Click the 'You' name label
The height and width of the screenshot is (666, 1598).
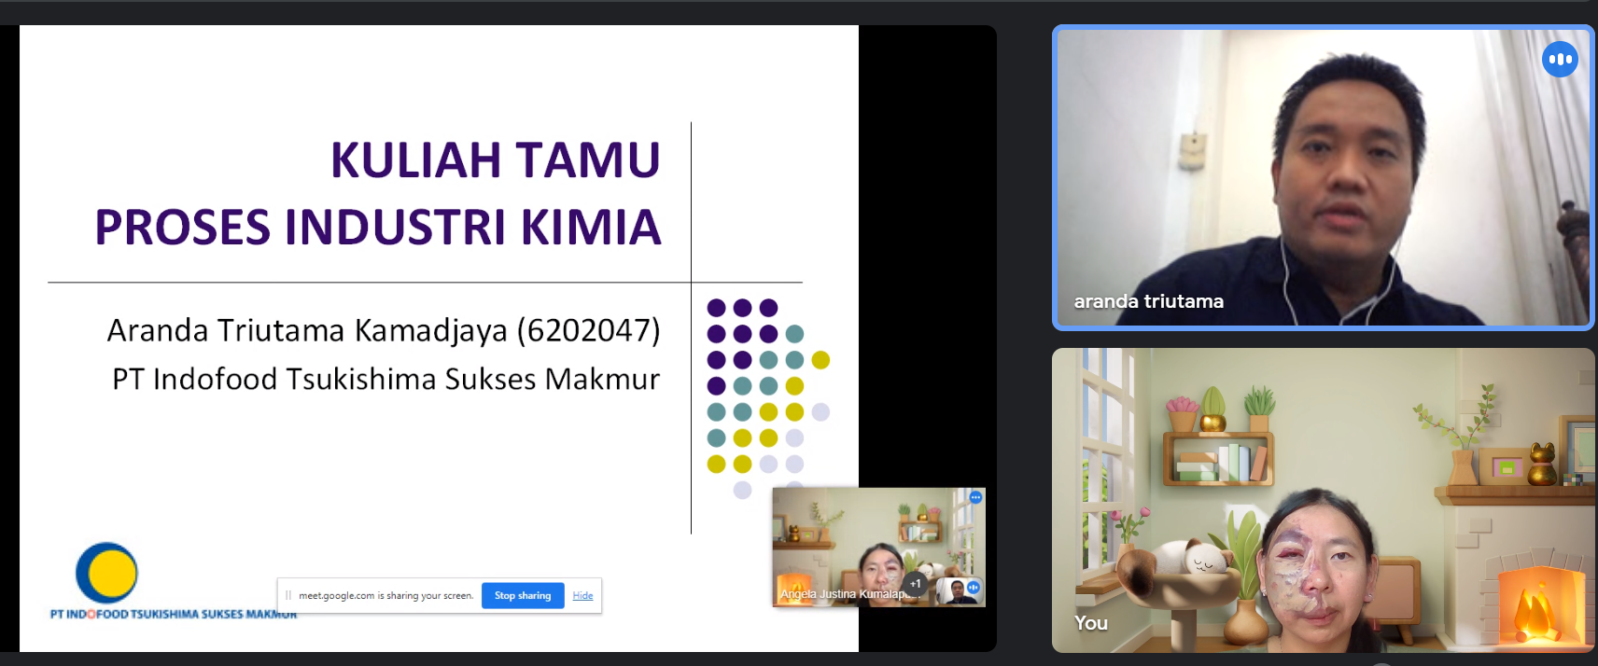point(1090,623)
